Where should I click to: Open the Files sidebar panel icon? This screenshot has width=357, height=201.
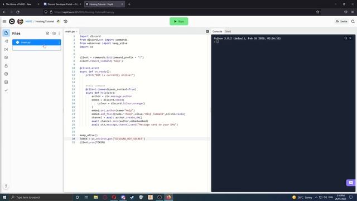6,33
